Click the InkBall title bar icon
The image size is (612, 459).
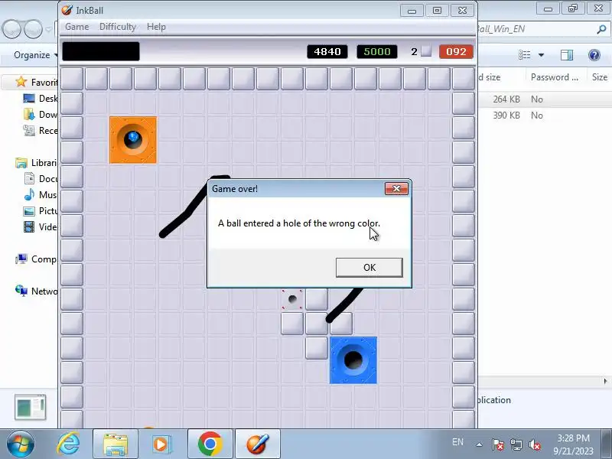[x=67, y=10]
